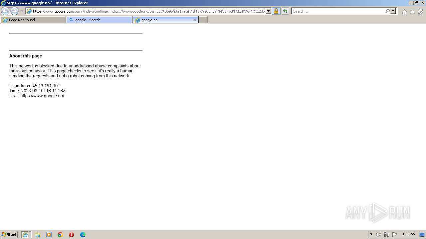Click the Show desktop button
This screenshot has height=239, width=426.
click(422, 235)
